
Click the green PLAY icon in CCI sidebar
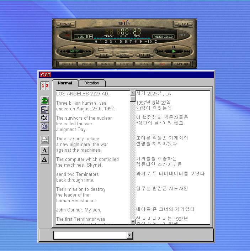(x=44, y=101)
